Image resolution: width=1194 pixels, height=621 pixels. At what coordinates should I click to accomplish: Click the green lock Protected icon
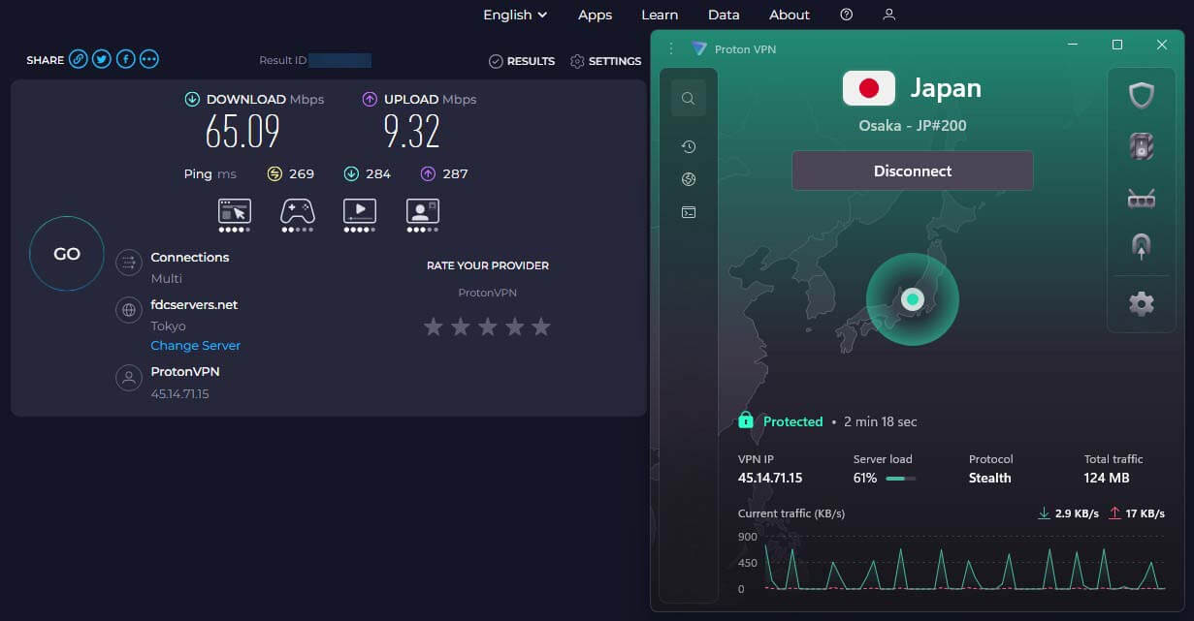[746, 420]
